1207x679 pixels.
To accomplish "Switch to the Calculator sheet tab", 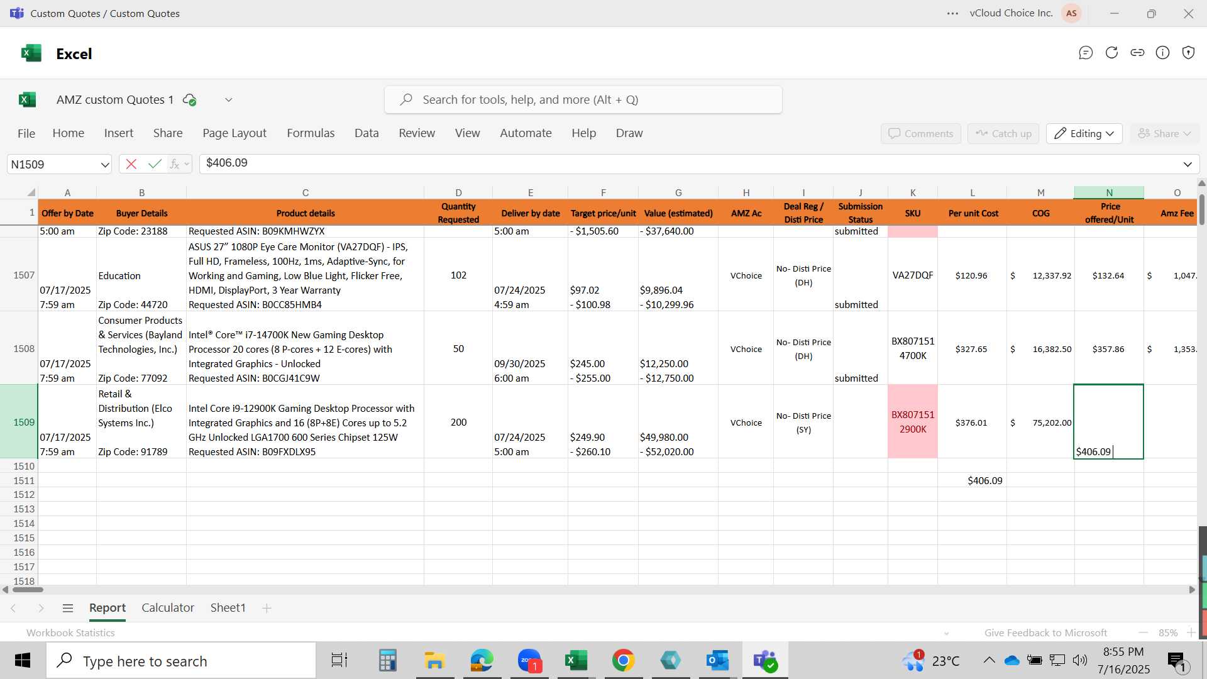I will tap(168, 608).
